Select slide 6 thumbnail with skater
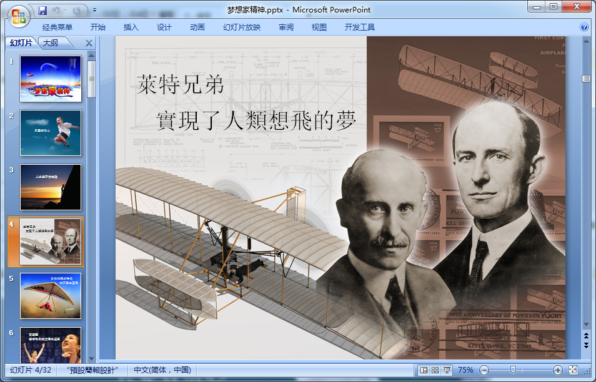This screenshot has height=382, width=596. pos(51,345)
